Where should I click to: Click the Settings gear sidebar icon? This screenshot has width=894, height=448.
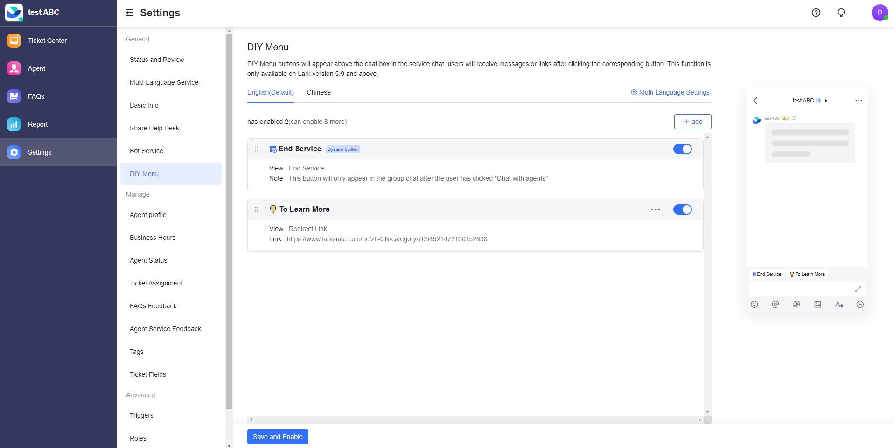pyautogui.click(x=14, y=152)
